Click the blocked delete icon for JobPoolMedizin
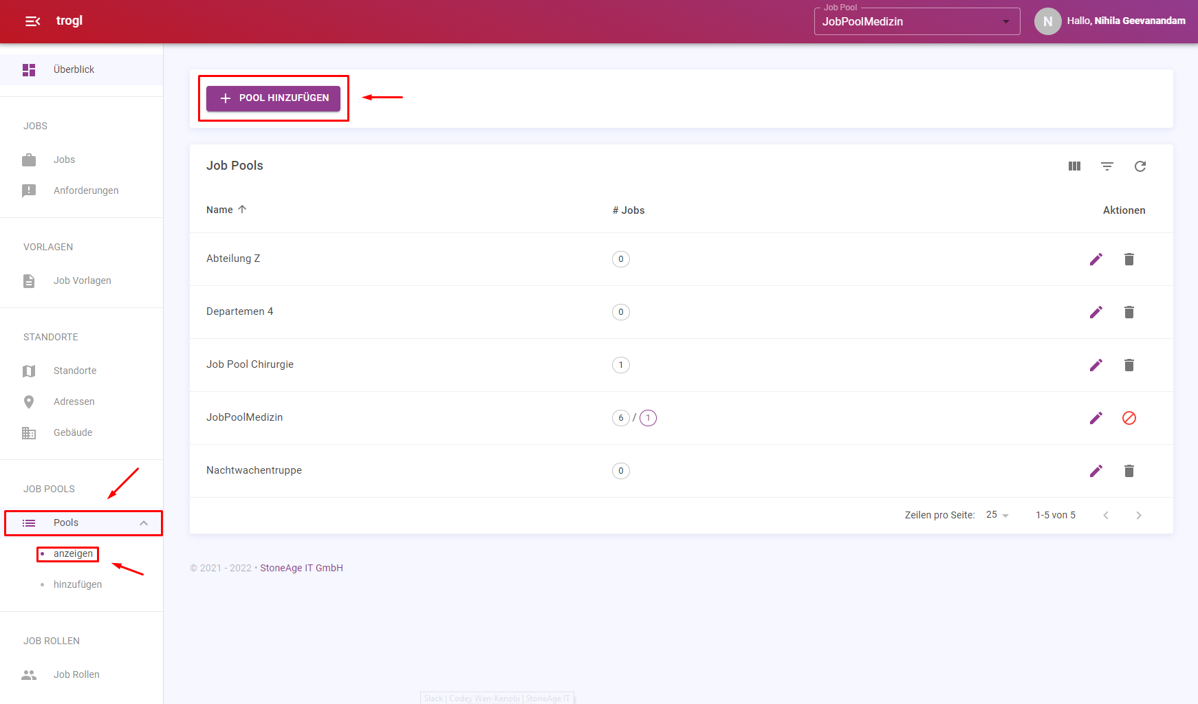 tap(1129, 418)
